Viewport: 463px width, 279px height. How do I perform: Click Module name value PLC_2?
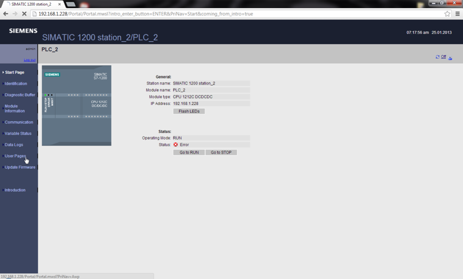211,90
